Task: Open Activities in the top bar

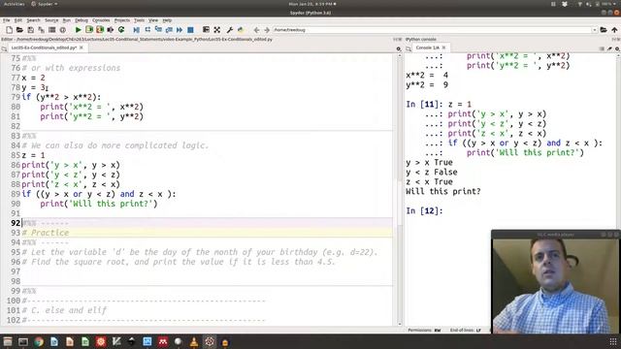Action: (x=14, y=4)
